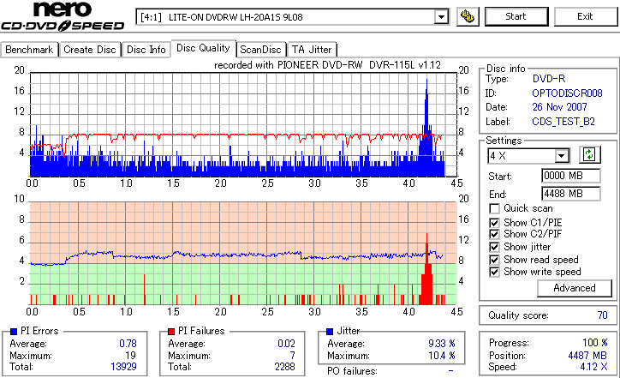Open the drive selection dropdown arrow
The image size is (620, 378).
click(441, 17)
